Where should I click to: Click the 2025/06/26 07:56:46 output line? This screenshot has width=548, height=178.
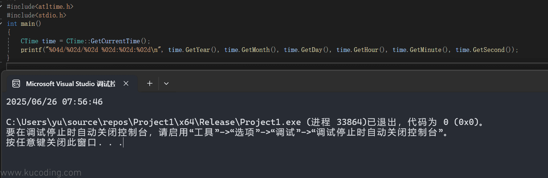[x=54, y=102]
